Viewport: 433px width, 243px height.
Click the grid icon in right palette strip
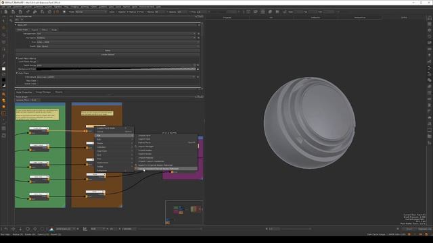(430, 93)
